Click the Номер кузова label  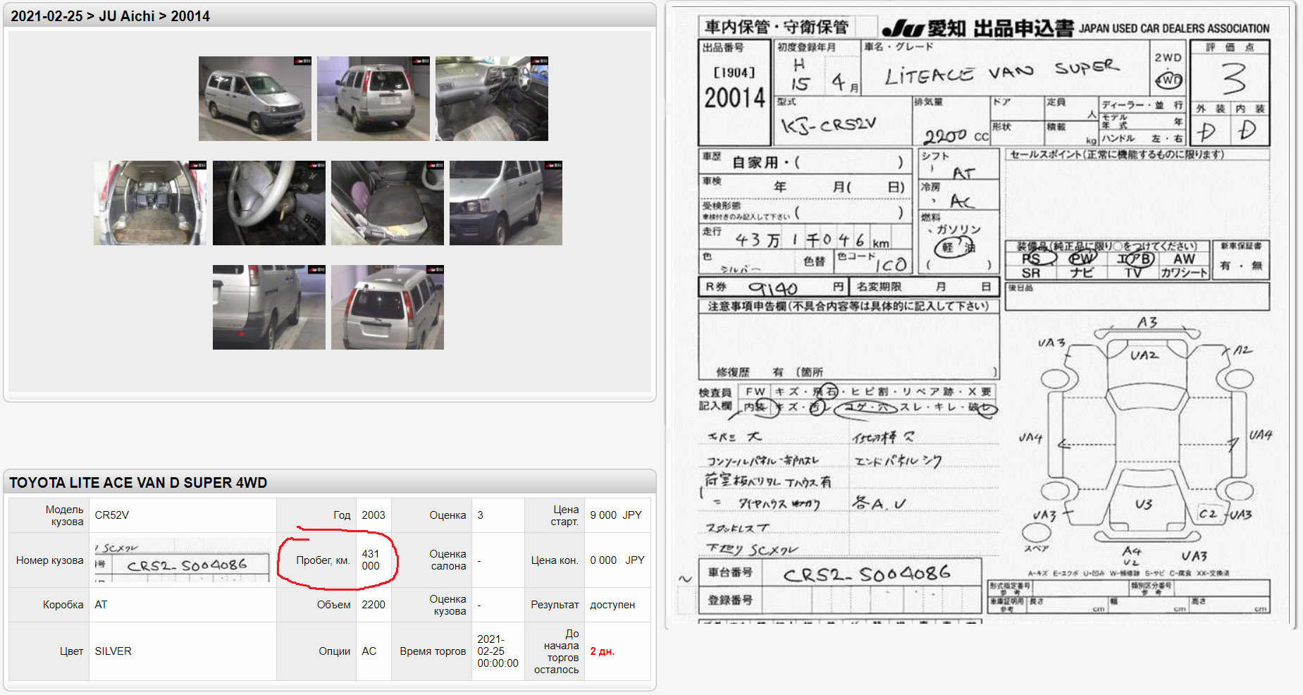point(50,560)
